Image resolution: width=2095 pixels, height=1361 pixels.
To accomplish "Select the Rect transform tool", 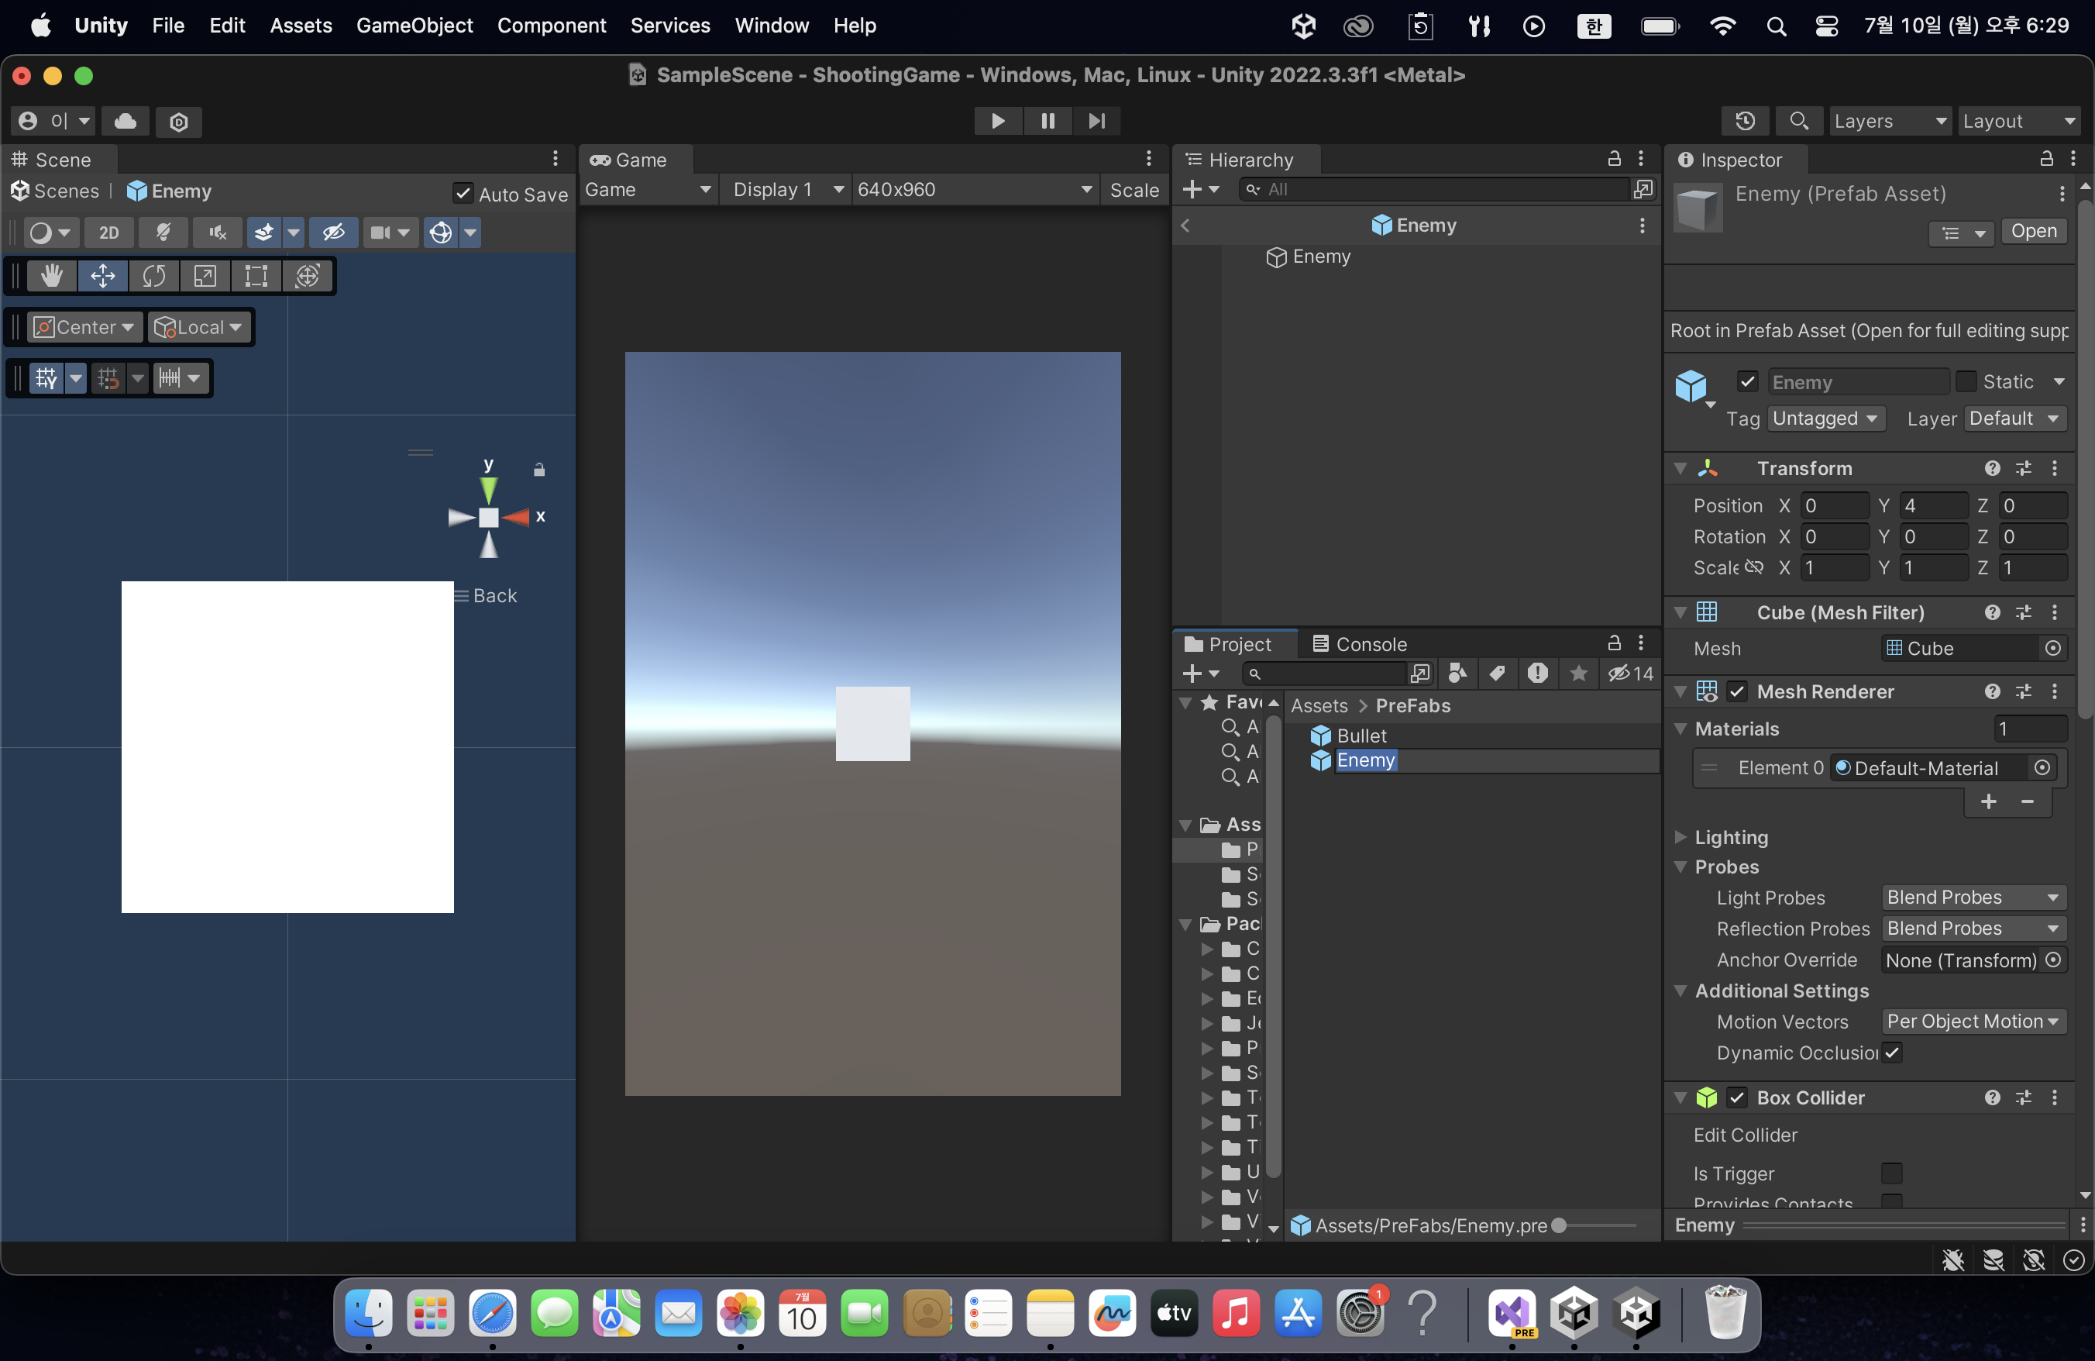I will point(256,277).
